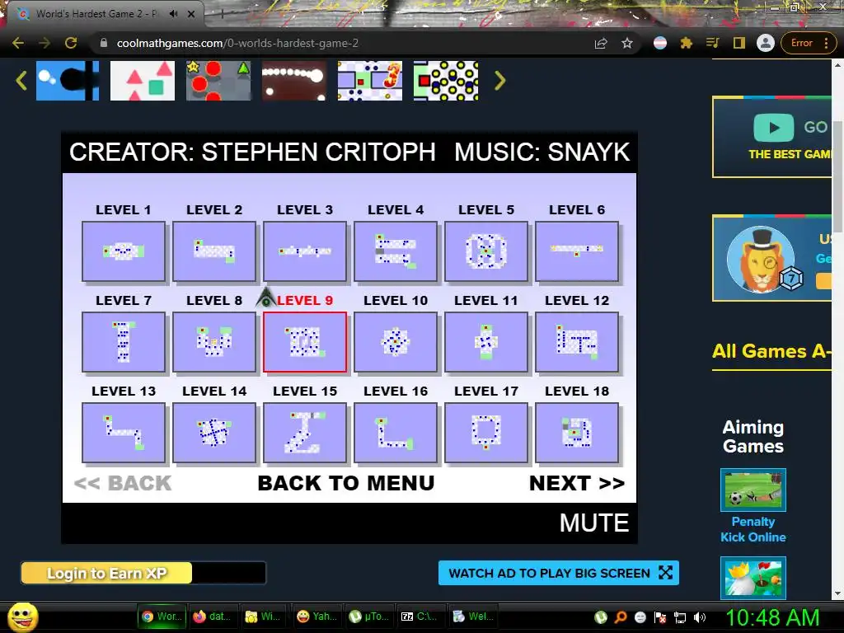
Task: Select the Level 4 map
Action: [x=396, y=251]
